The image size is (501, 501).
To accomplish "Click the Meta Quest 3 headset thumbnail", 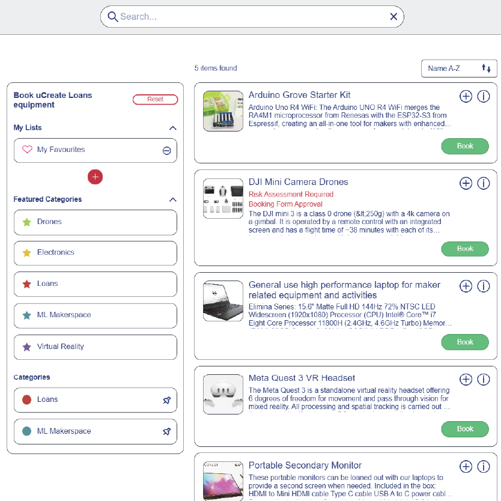I will click(x=223, y=394).
